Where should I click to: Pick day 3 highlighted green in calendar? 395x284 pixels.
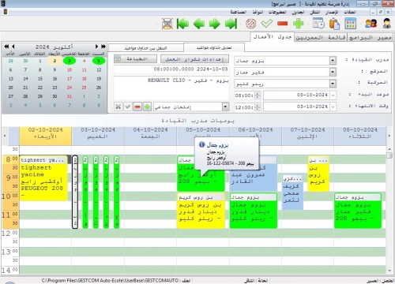click(70, 61)
